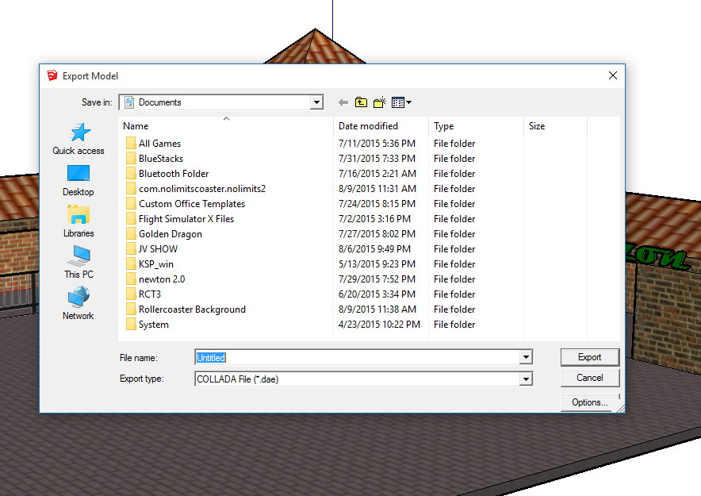Click the back arrow navigation icon

(343, 102)
